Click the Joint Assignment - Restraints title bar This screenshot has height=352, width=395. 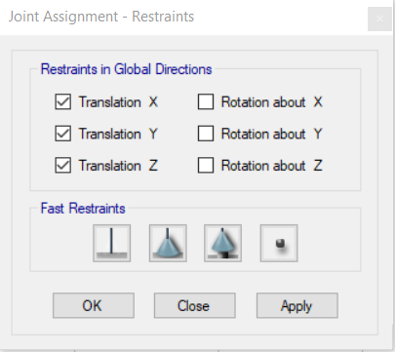(x=183, y=17)
